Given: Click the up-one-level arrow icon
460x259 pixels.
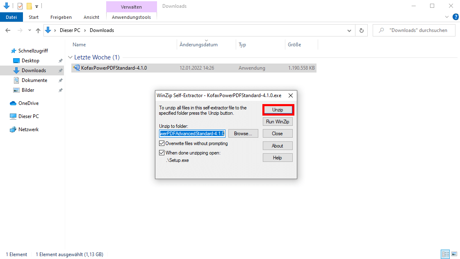Looking at the screenshot, I should coord(38,30).
